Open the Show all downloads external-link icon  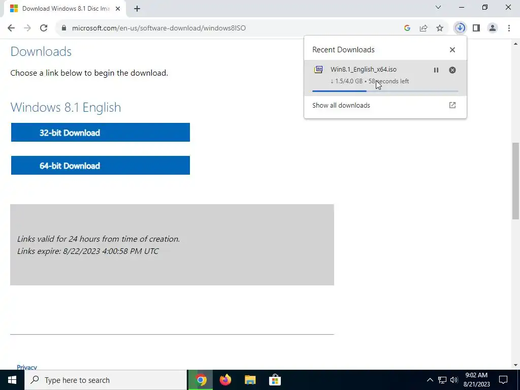pyautogui.click(x=452, y=105)
